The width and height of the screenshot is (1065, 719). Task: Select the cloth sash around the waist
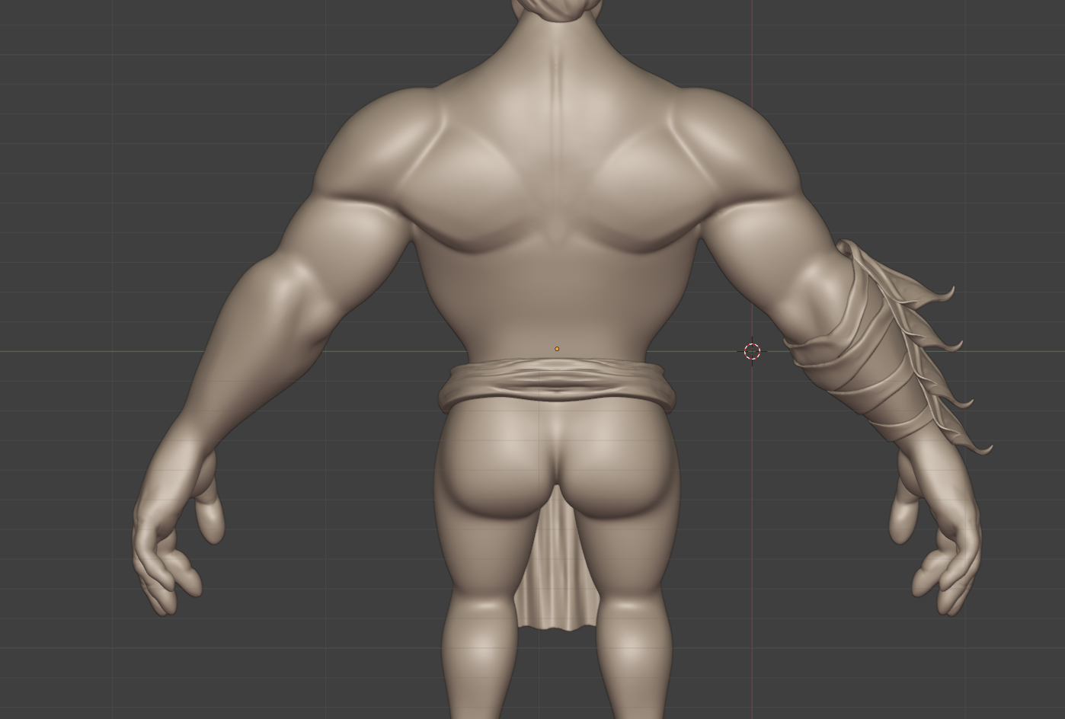pos(555,385)
